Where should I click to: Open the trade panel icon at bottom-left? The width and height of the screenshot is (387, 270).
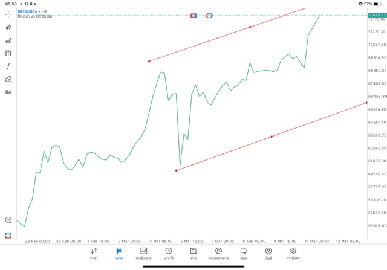[8, 236]
